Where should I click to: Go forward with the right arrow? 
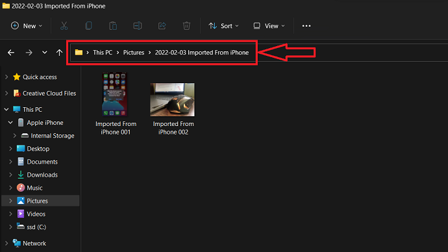tap(29, 53)
